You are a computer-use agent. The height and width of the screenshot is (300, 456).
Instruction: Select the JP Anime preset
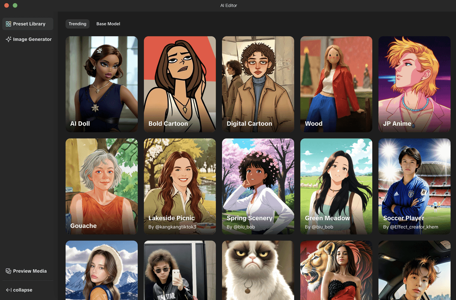[x=414, y=84]
